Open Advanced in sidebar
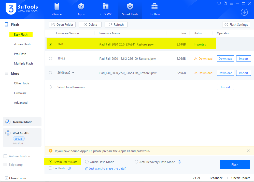This screenshot has width=254, height=182. tap(21, 103)
